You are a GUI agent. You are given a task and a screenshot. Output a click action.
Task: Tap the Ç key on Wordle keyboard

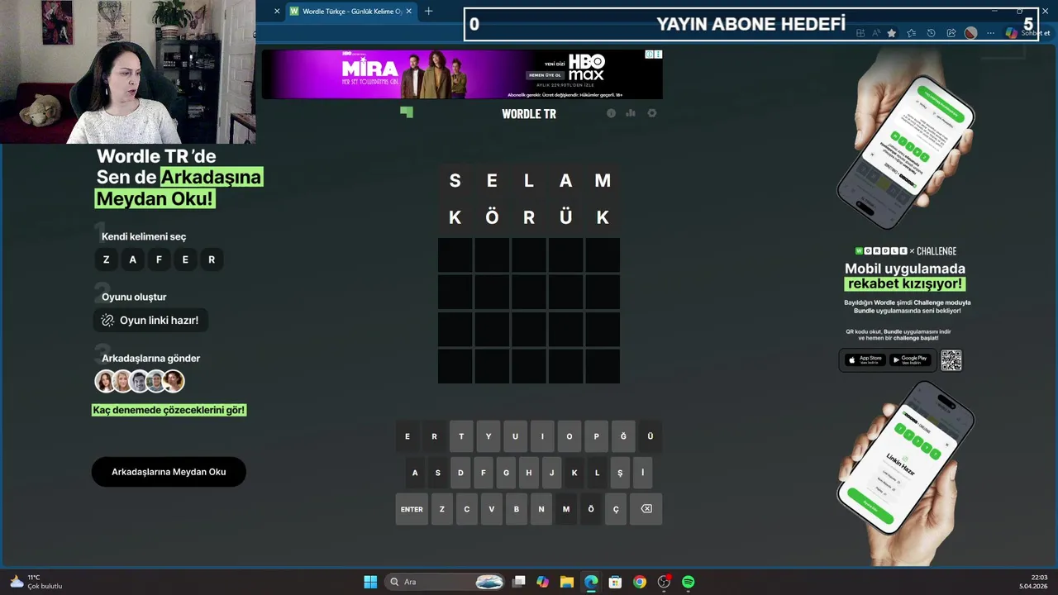coord(616,509)
